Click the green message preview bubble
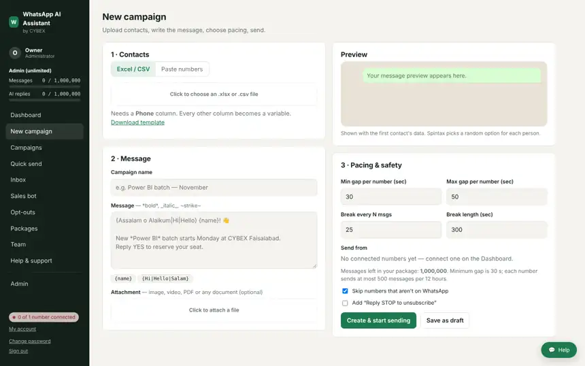 click(452, 76)
